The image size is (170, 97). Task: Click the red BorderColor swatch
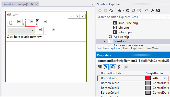148,78
